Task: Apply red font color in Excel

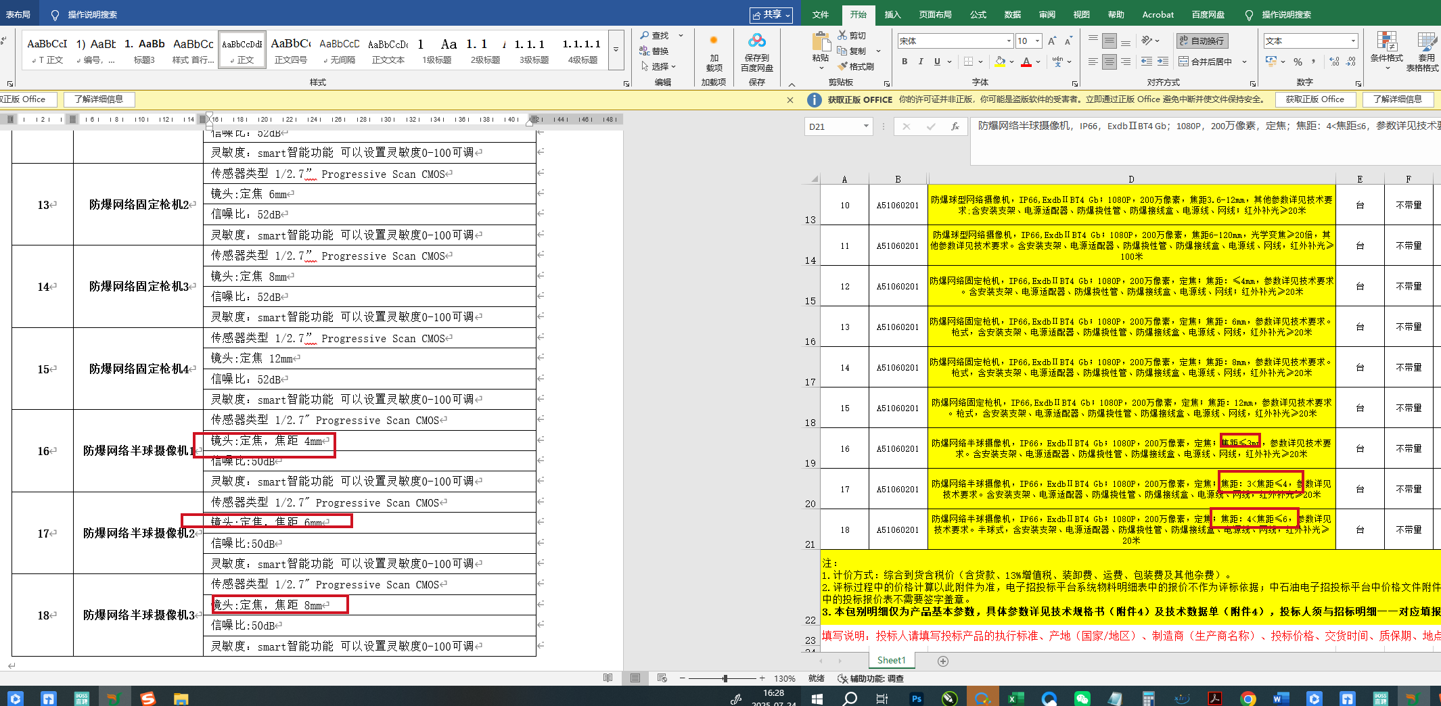Action: (x=1026, y=62)
